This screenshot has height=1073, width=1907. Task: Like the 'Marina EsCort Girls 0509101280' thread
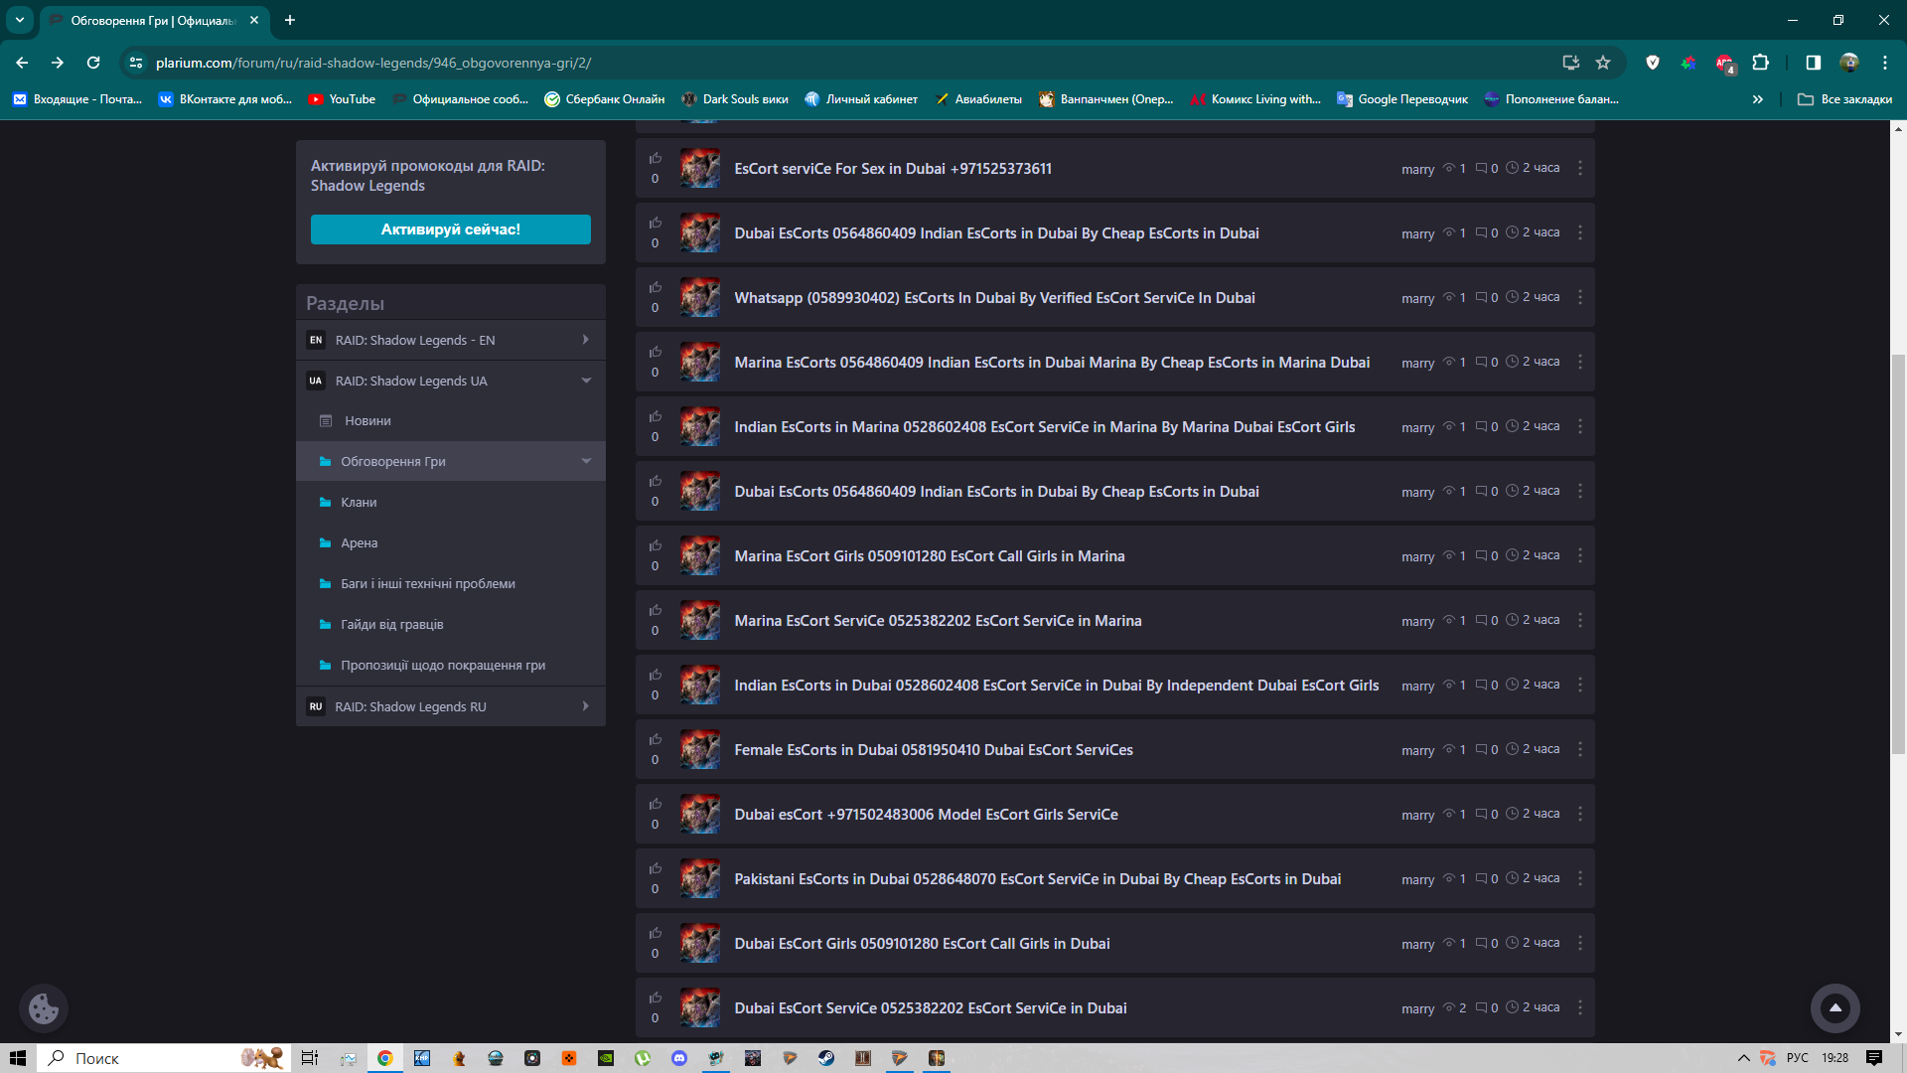[655, 545]
